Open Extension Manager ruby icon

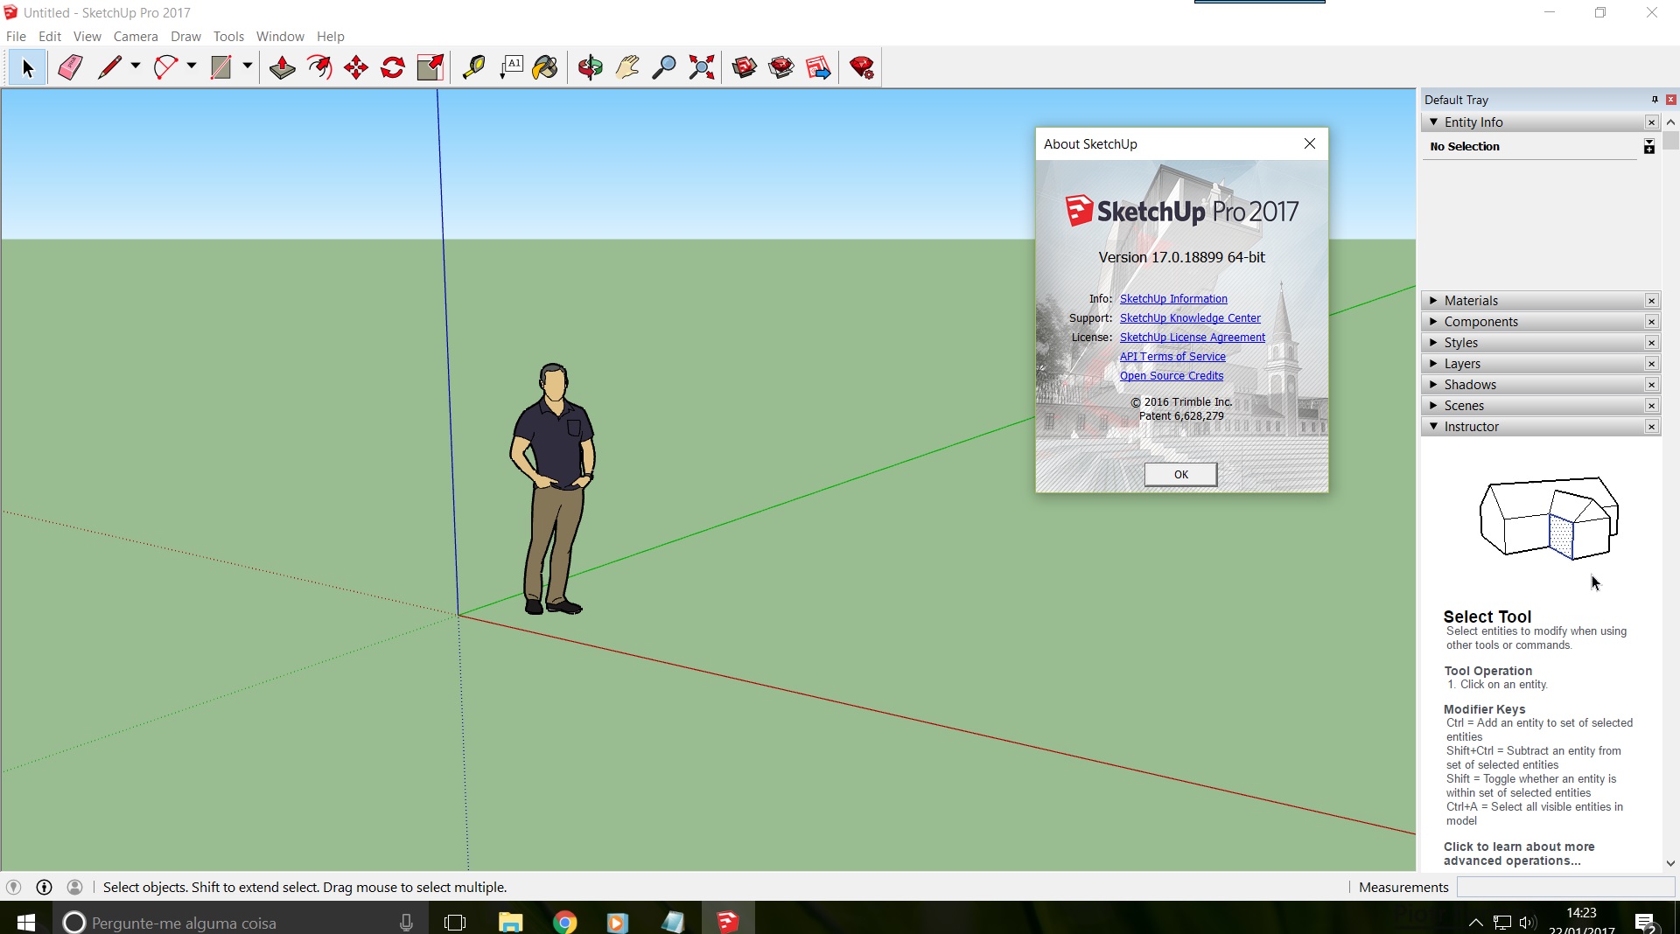point(862,67)
